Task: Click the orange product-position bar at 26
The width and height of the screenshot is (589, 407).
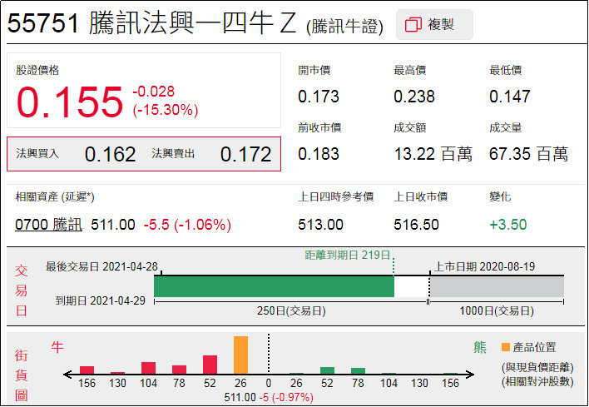Action: [240, 355]
